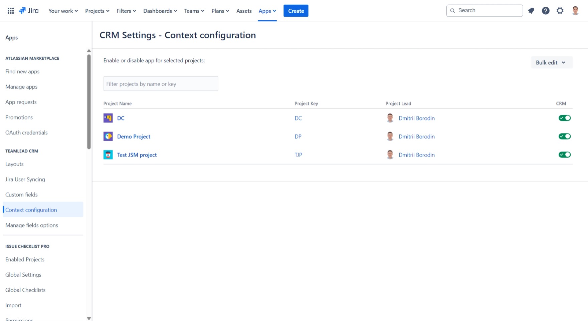588x321 pixels.
Task: Open the Atlassian app switcher grid icon
Action: 10,10
